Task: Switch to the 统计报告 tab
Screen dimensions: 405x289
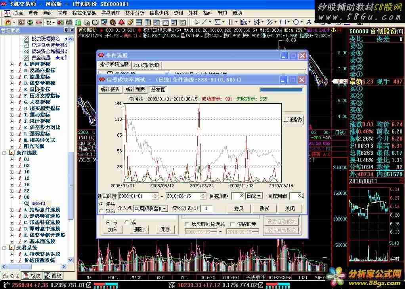Action: pyautogui.click(x=110, y=89)
